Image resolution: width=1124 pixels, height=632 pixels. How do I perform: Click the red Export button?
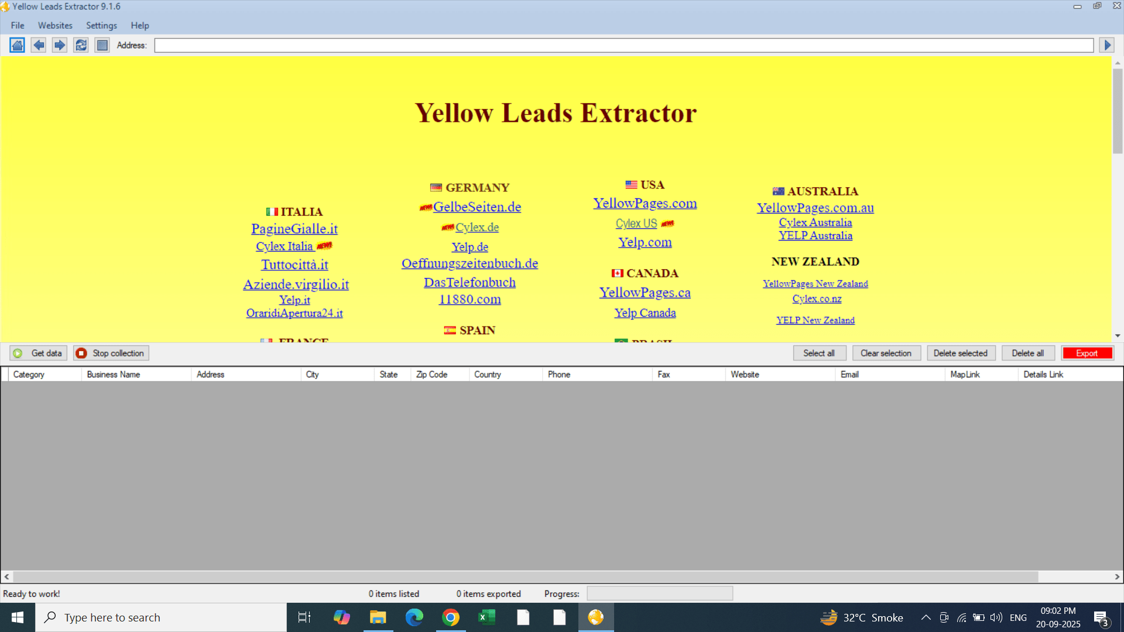pos(1087,353)
